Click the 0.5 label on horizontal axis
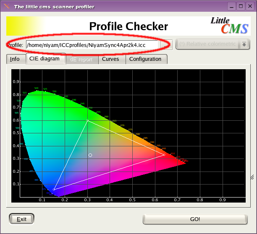Screen dimensions: 257x234 click(132, 200)
